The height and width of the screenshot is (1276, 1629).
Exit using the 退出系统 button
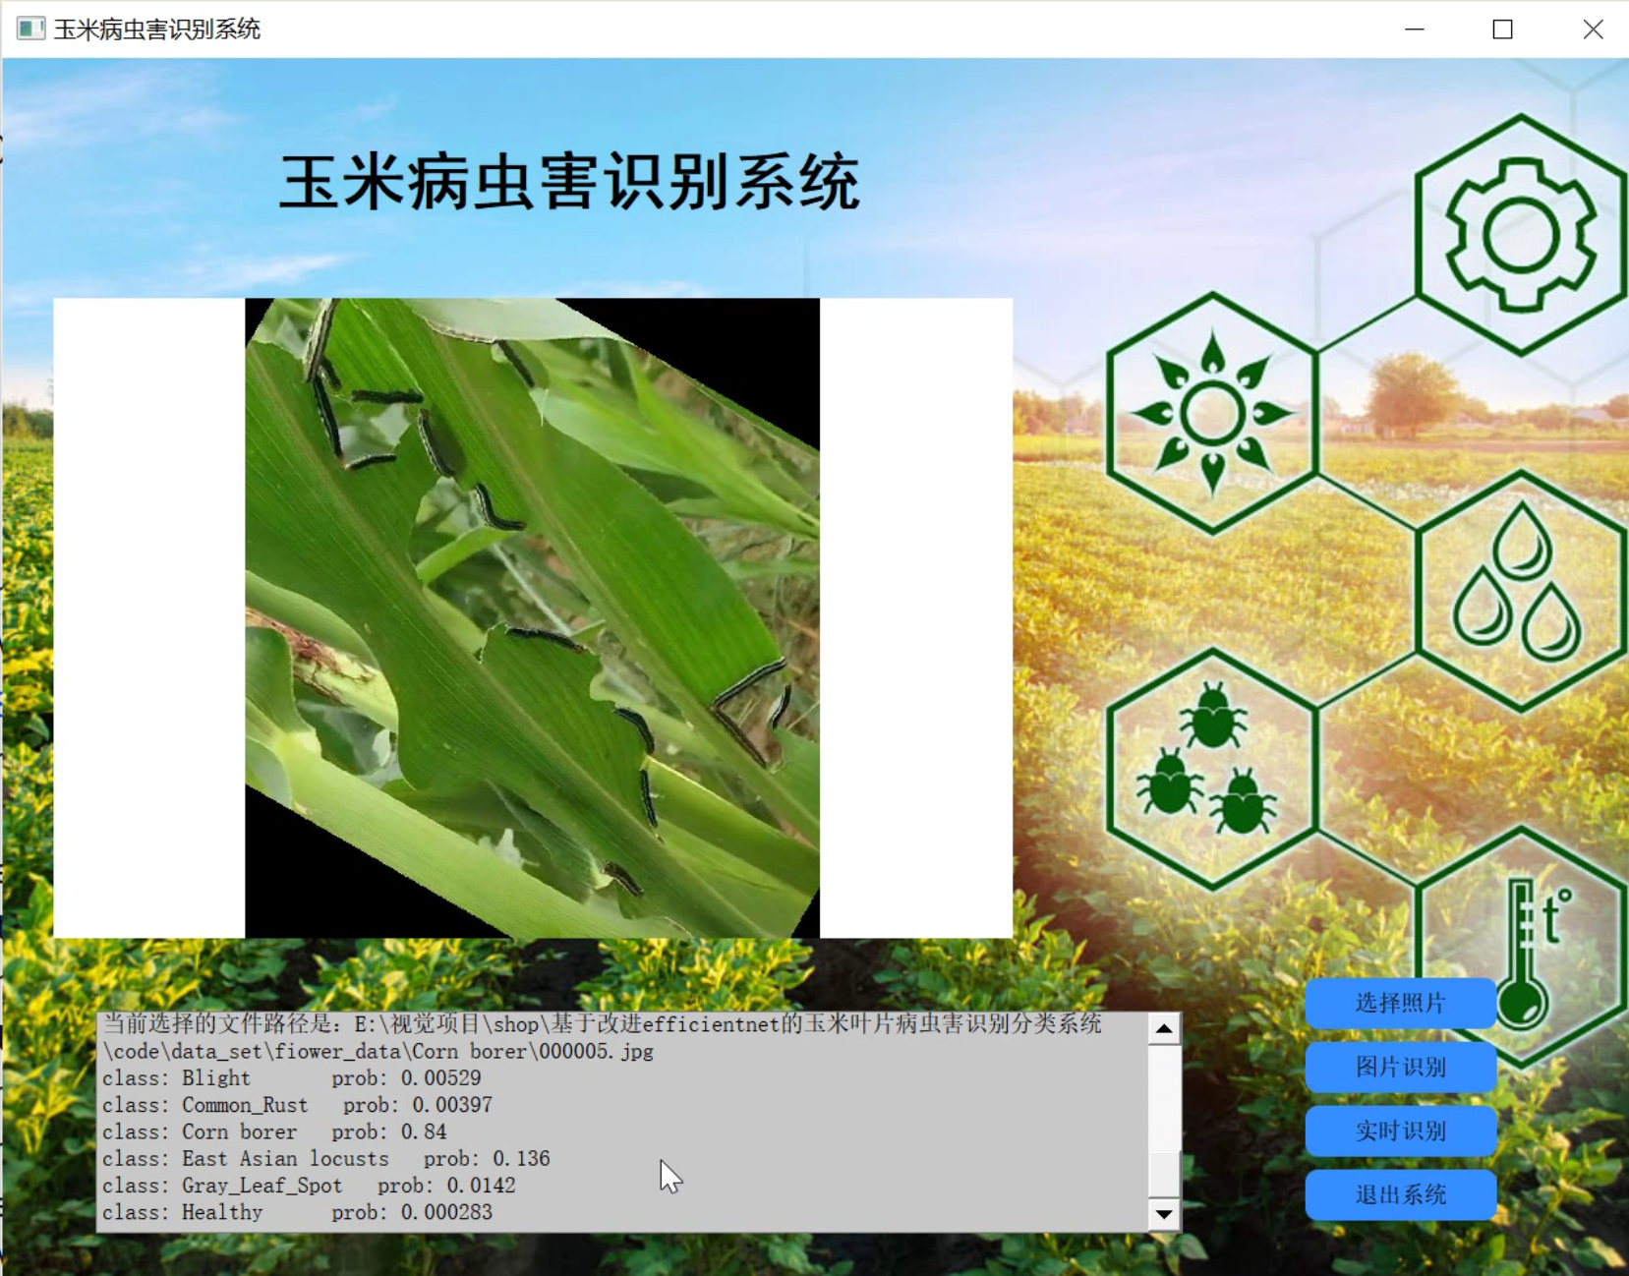[1400, 1194]
